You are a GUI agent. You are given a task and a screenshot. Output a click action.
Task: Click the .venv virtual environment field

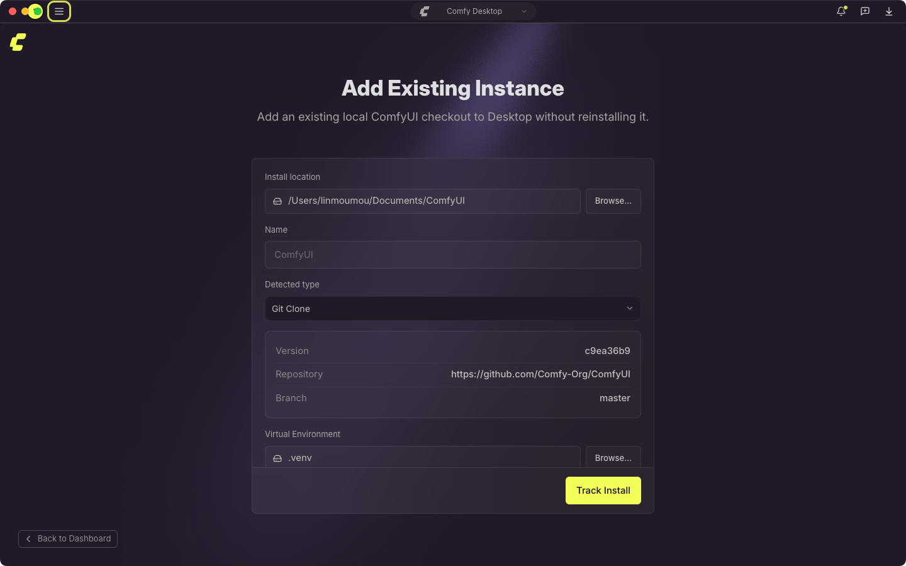pos(423,457)
